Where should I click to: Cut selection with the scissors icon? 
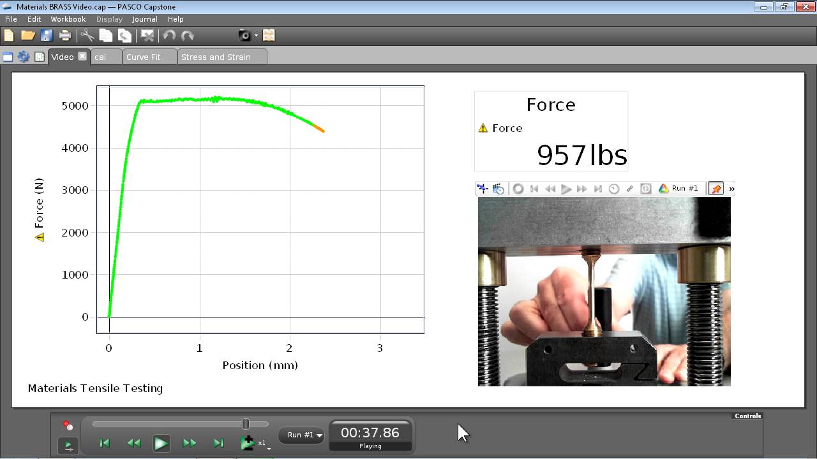(87, 36)
